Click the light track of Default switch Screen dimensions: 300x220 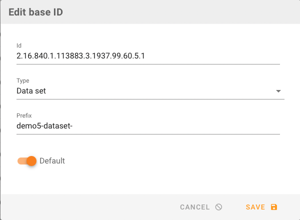21,161
